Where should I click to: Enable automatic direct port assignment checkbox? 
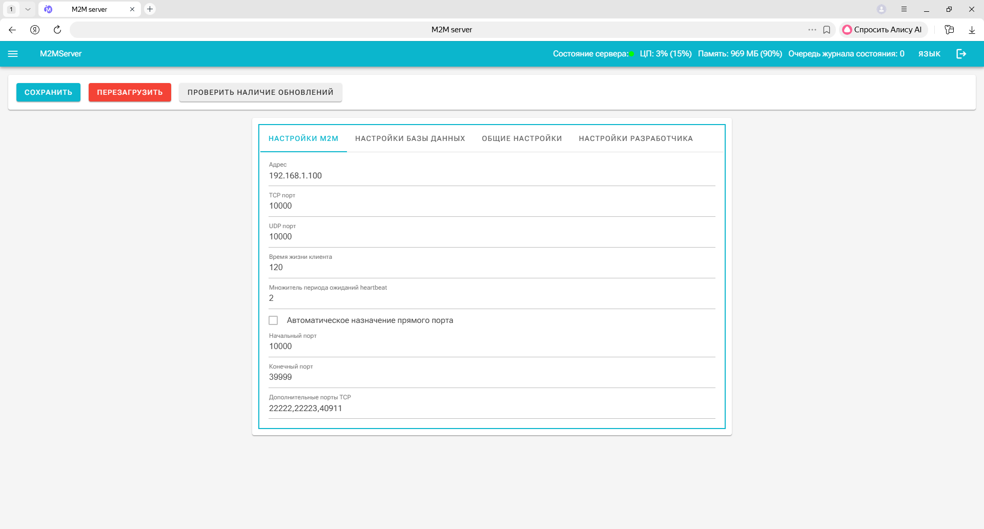(274, 320)
